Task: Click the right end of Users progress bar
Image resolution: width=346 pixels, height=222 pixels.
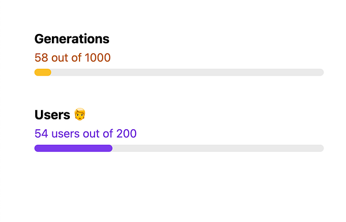Action: [x=321, y=148]
